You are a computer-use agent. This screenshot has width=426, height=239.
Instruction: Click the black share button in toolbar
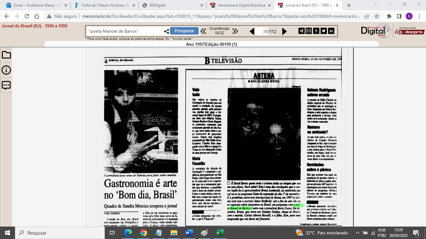pyautogui.click(x=302, y=31)
